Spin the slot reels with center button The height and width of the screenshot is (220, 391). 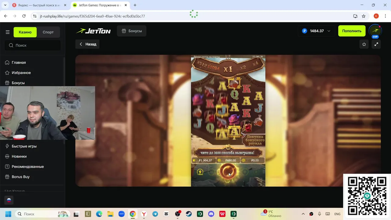pyautogui.click(x=228, y=171)
